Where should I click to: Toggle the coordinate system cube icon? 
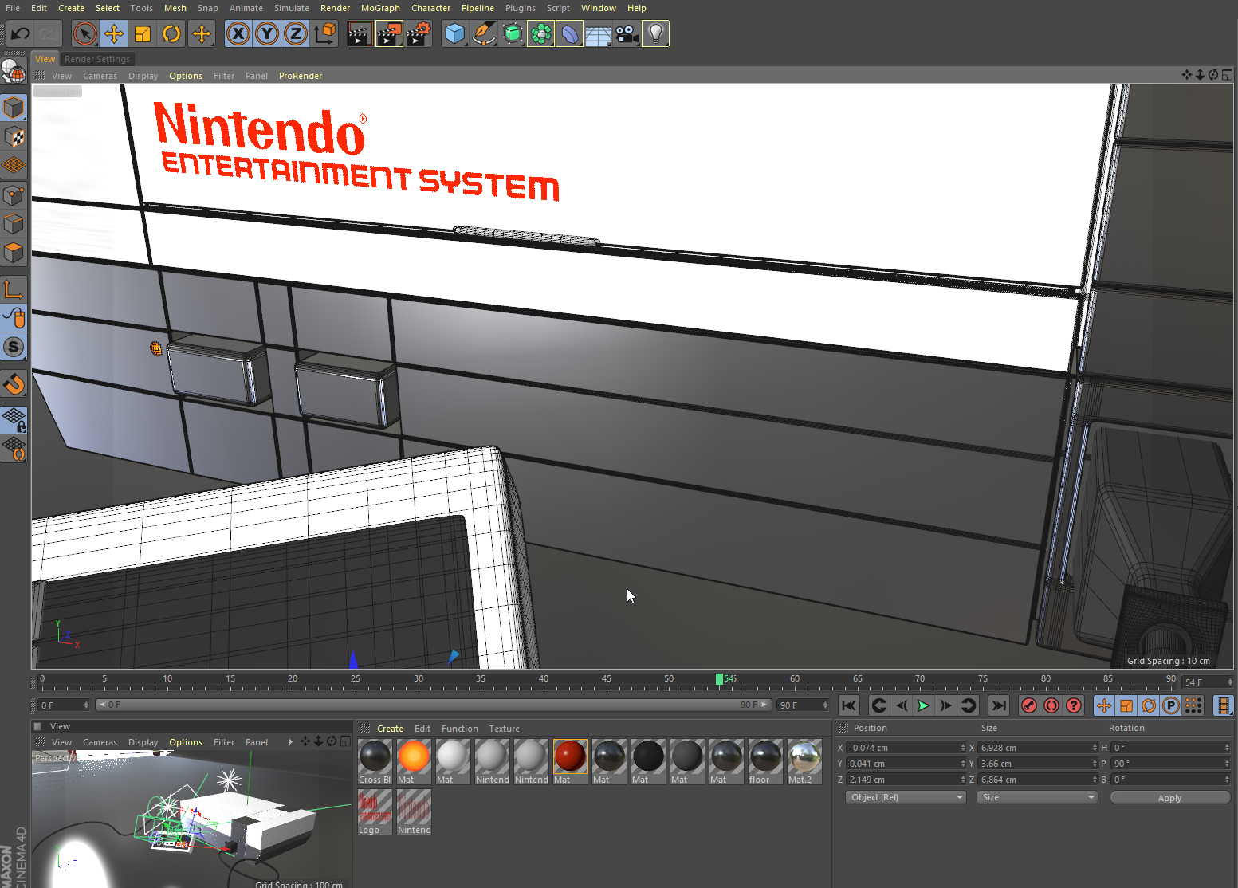click(324, 34)
